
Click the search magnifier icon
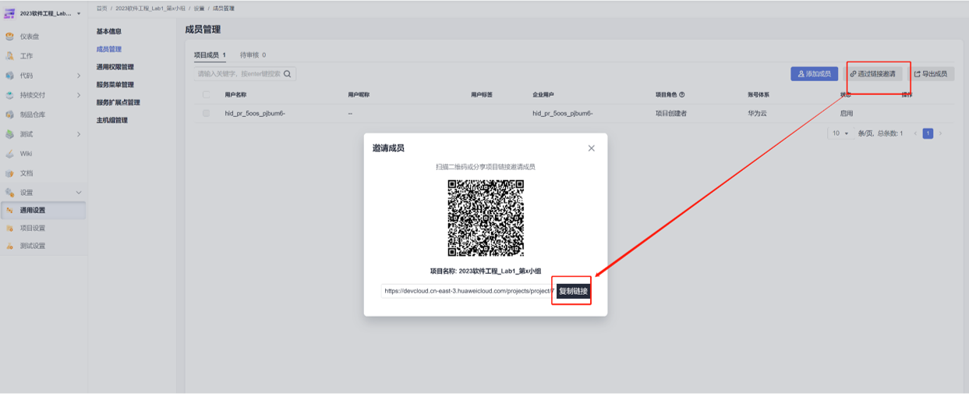click(288, 74)
